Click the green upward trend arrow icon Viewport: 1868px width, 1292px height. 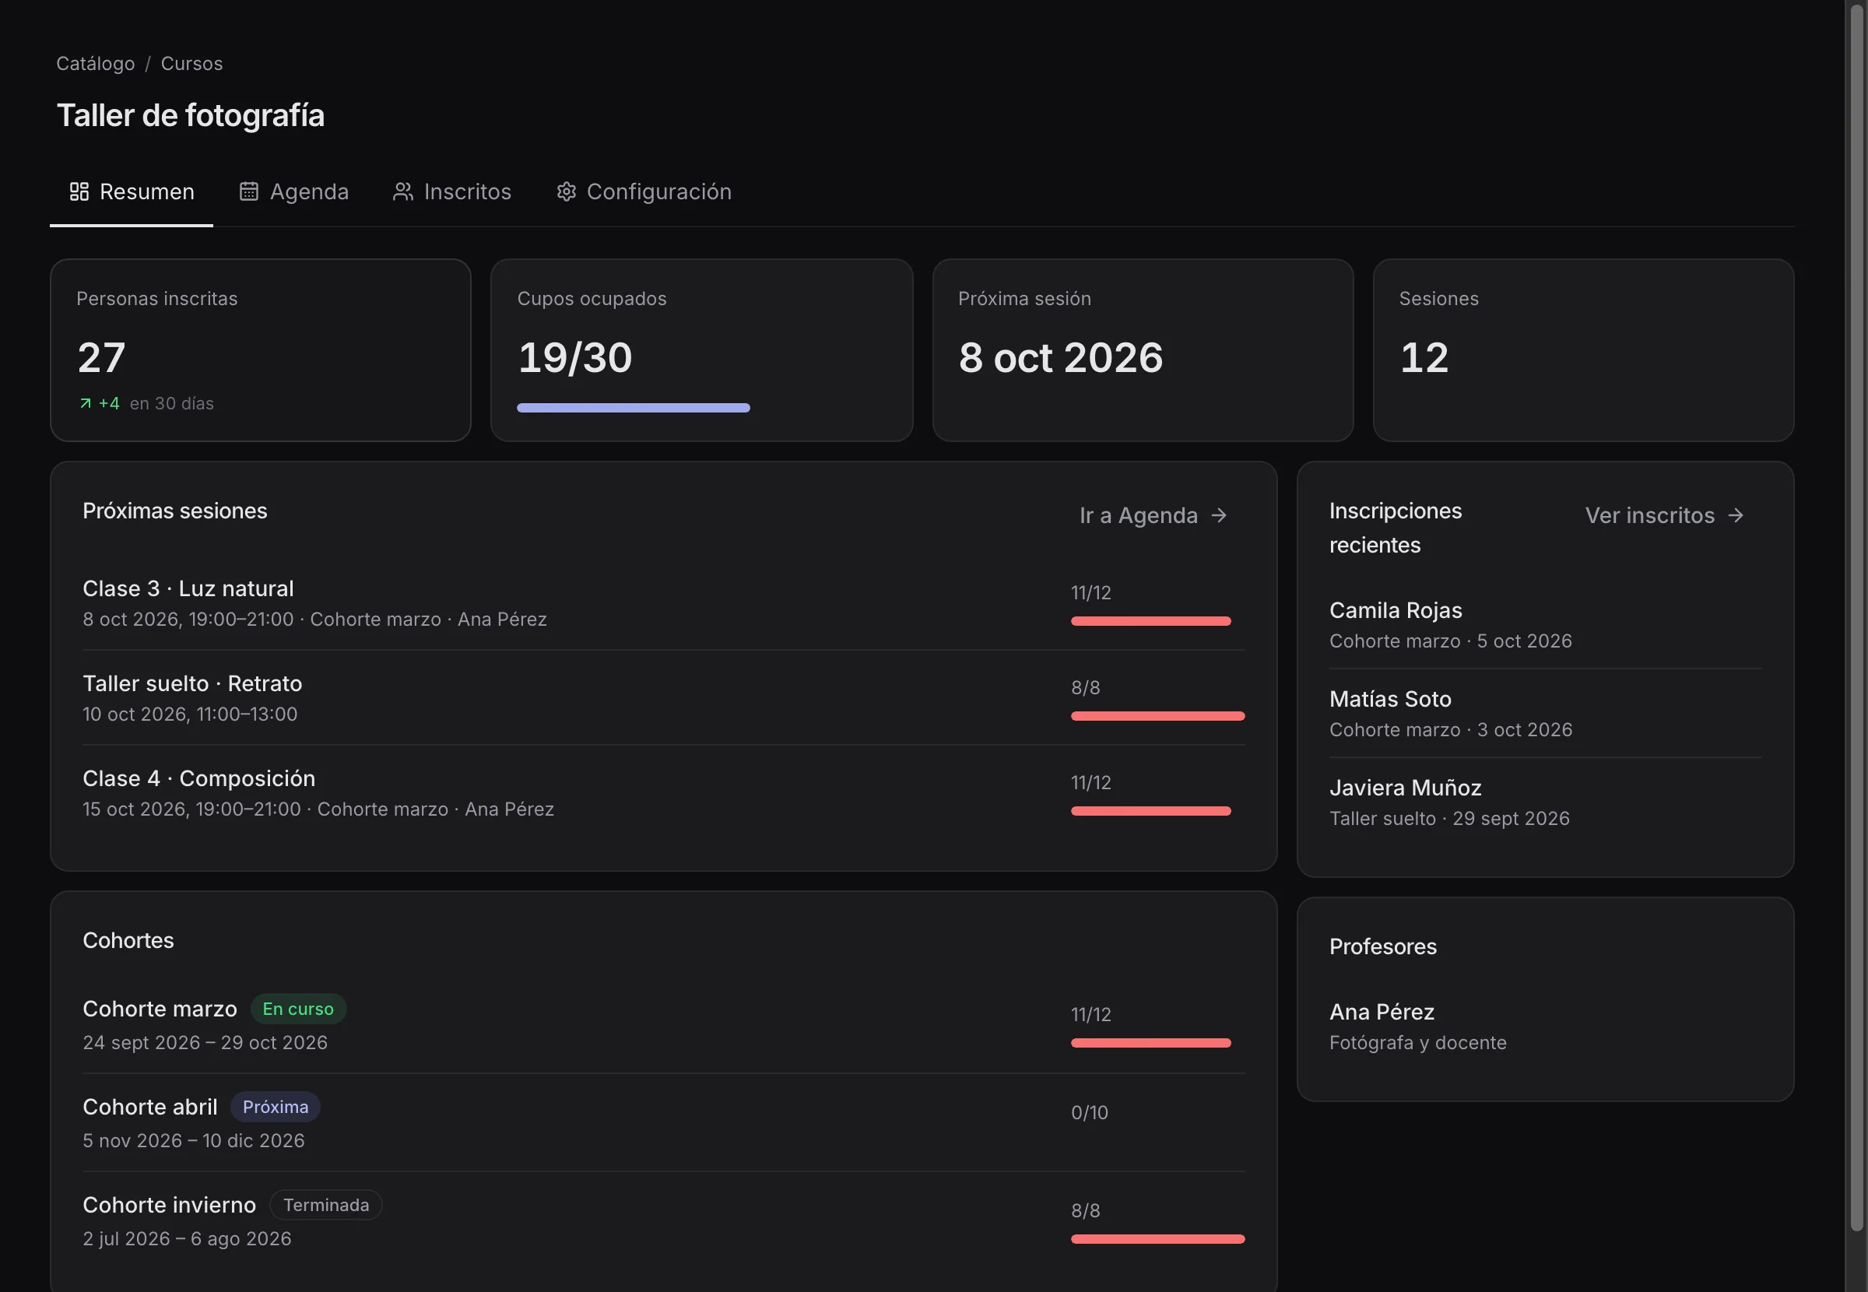coord(85,403)
